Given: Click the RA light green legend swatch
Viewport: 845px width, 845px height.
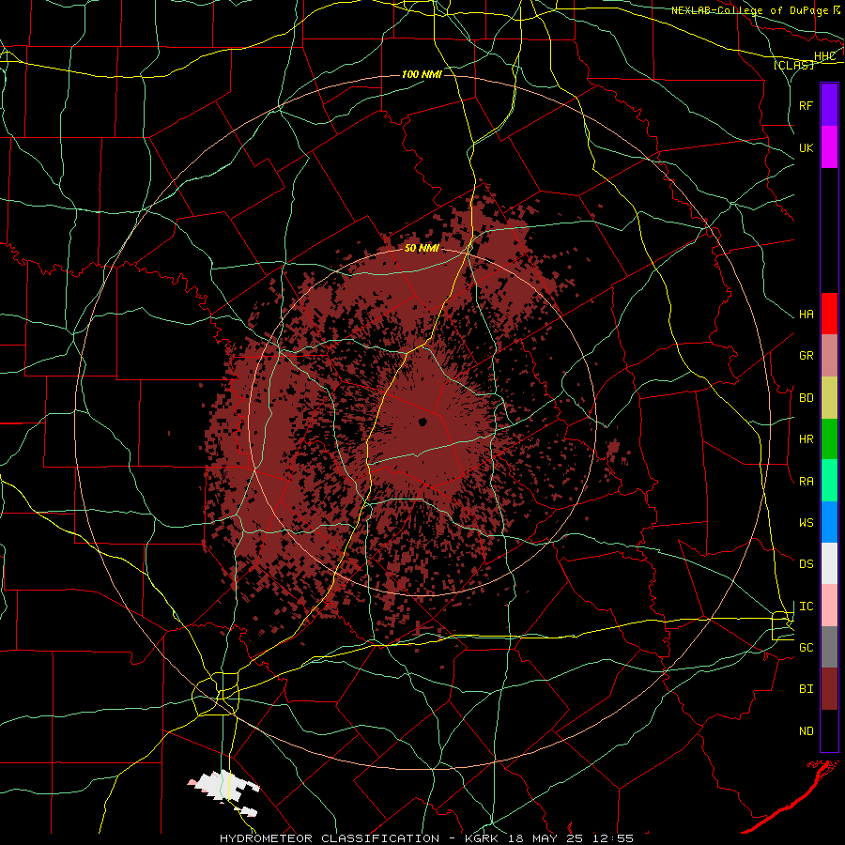Looking at the screenshot, I should tap(829, 481).
